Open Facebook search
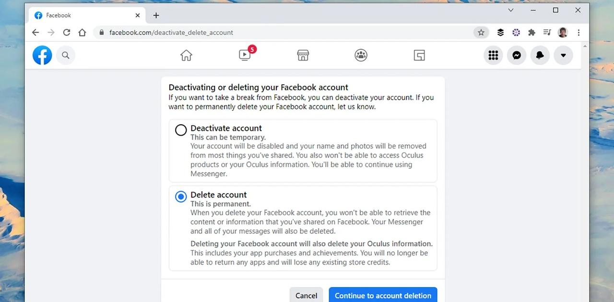Viewport: 614px width, 302px height. coord(65,55)
